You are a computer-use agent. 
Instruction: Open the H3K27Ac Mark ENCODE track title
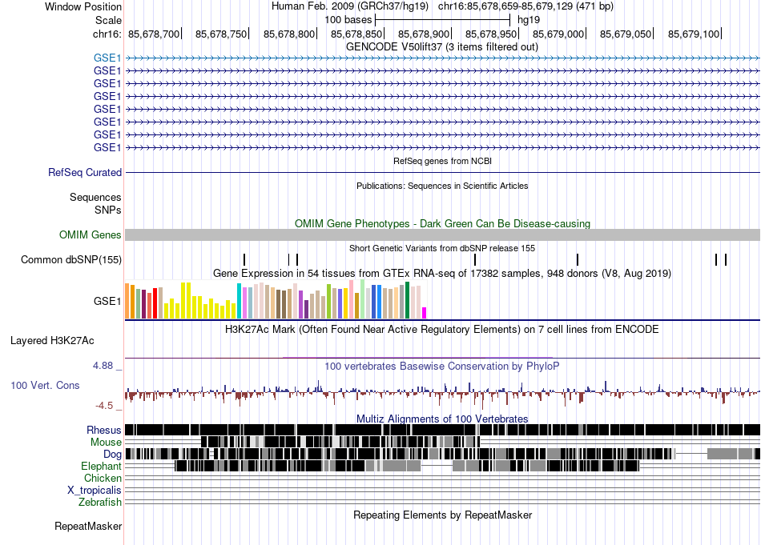point(442,330)
